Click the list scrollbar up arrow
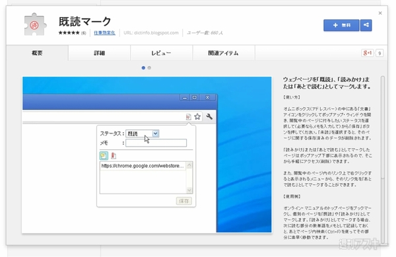The image size is (396, 257). 189,165
